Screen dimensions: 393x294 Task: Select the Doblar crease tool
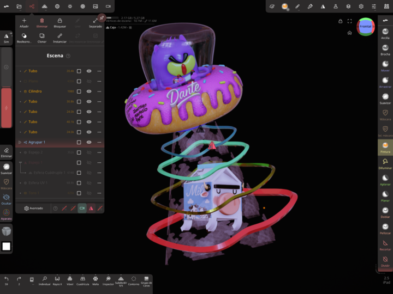(385, 213)
